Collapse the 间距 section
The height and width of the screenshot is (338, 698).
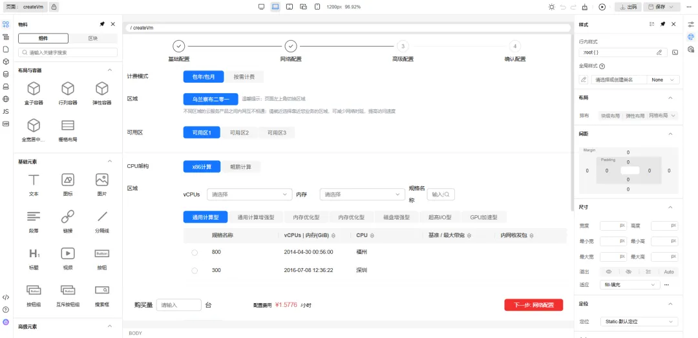671,134
